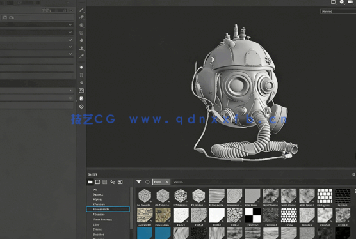Viewport: 356px width, 239px height.
Task: Open the viewport mode dropdown at top right
Action: [338, 12]
